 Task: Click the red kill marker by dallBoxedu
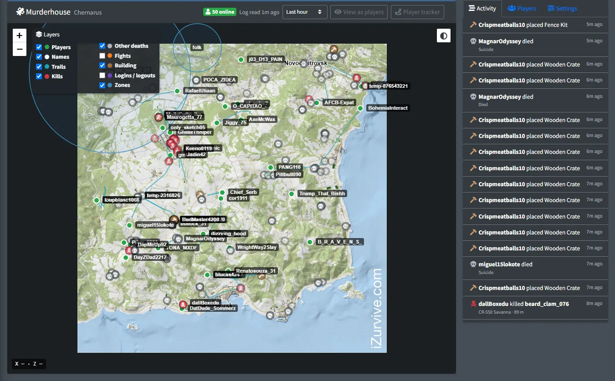[183, 304]
